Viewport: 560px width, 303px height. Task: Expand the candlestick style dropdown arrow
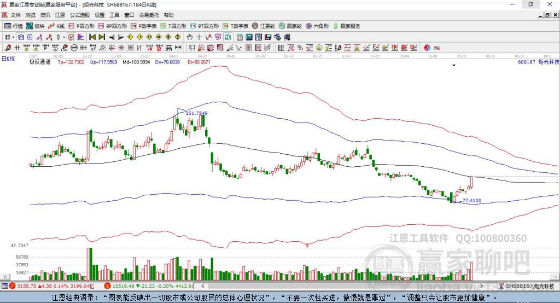point(64,37)
